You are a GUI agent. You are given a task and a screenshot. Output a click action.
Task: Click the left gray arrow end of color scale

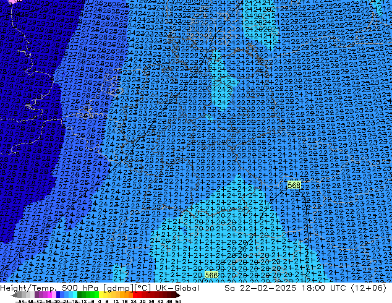click(14, 295)
